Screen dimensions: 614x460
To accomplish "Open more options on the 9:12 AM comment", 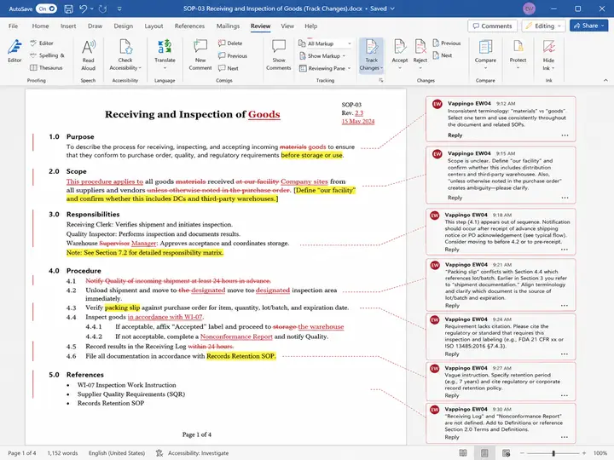I will coord(565,135).
